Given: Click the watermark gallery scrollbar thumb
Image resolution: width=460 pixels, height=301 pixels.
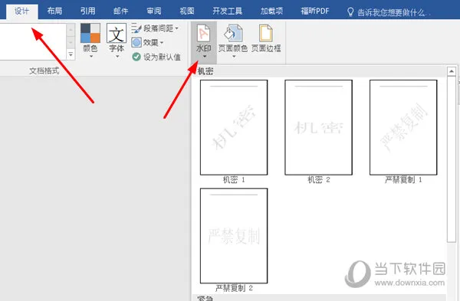Looking at the screenshot, I should click(452, 159).
